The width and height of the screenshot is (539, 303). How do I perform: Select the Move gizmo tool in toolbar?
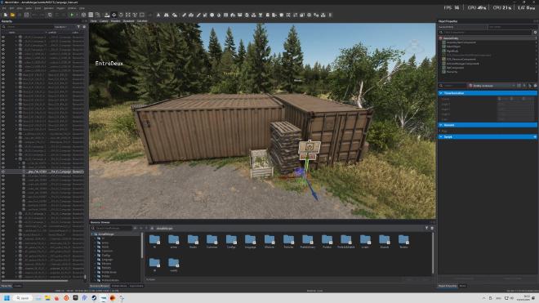[x=114, y=15]
